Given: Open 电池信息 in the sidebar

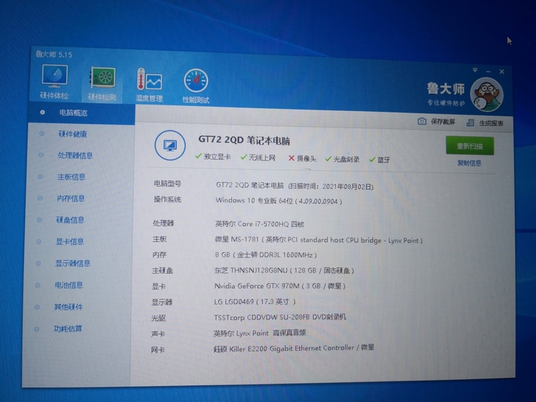Looking at the screenshot, I should tap(68, 285).
